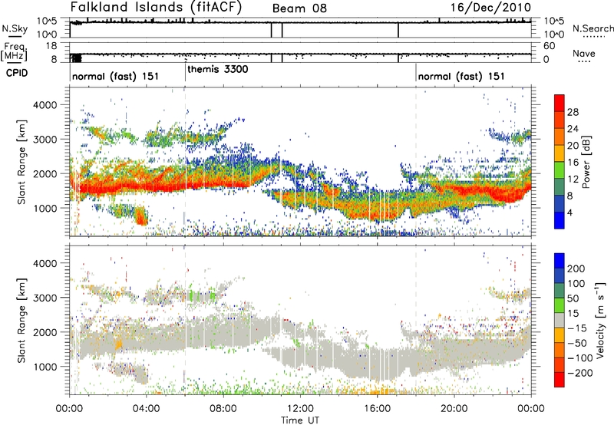The height and width of the screenshot is (425, 614).
Task: Click power colorbar tick value 16
Action: coord(573,163)
